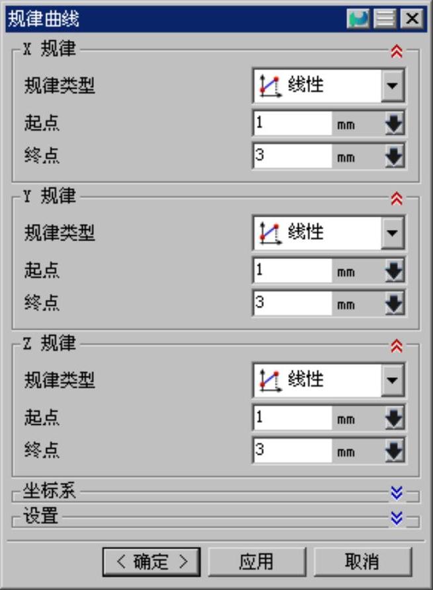
Task: Open X law end point arrow menu
Action: point(394,156)
